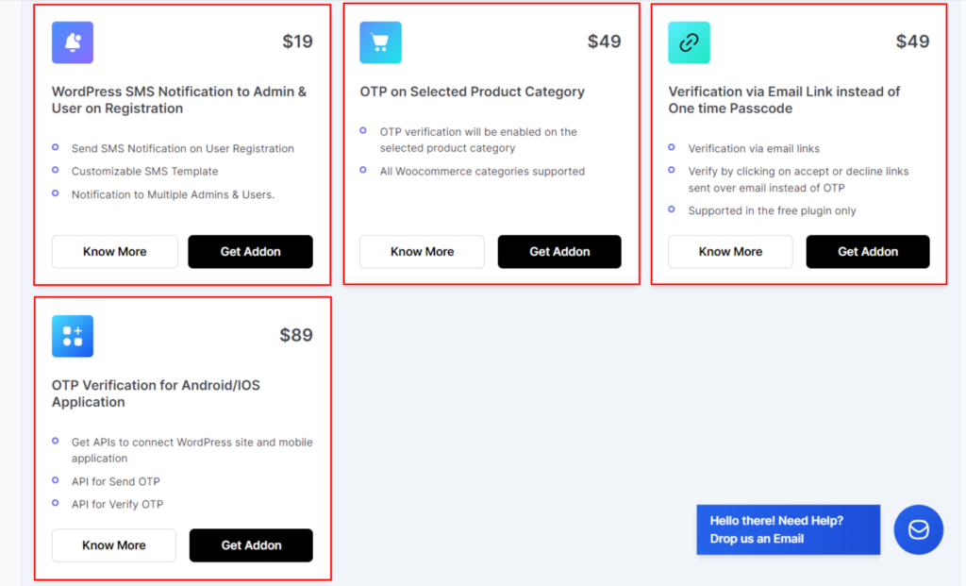The image size is (966, 586).
Task: Click the shopping cart addon icon
Action: pos(381,42)
